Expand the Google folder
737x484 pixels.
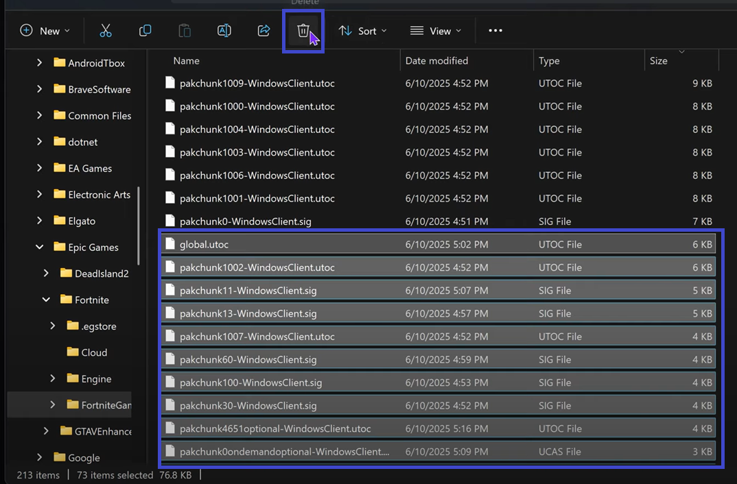(40, 457)
